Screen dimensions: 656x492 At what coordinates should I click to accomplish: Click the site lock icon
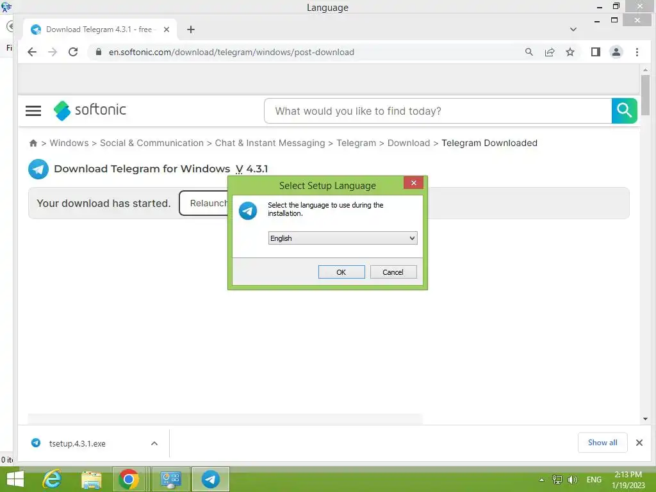pos(98,52)
